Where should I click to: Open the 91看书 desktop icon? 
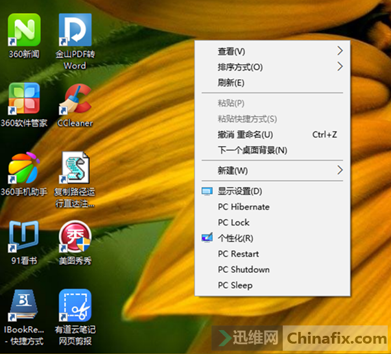(x=23, y=238)
